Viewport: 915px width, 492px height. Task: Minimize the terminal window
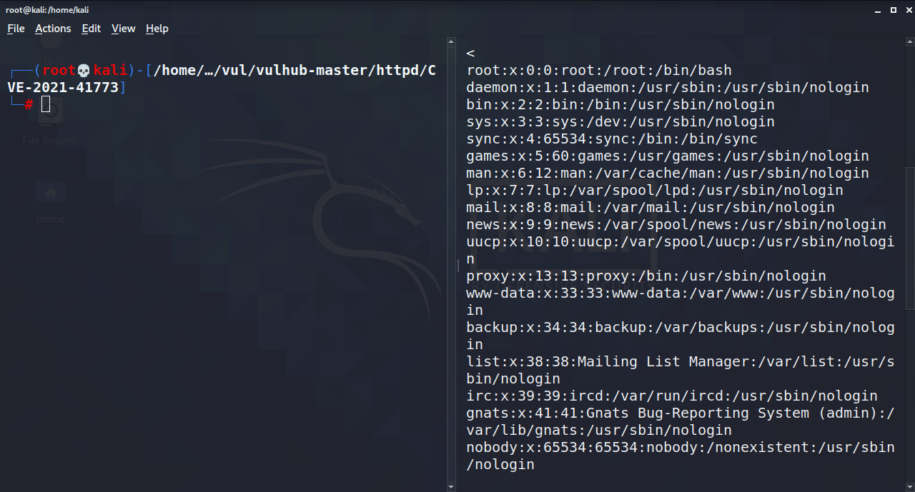pos(879,10)
